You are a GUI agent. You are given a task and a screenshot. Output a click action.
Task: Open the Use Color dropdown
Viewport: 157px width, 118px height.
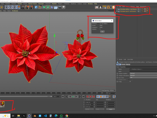(143, 78)
